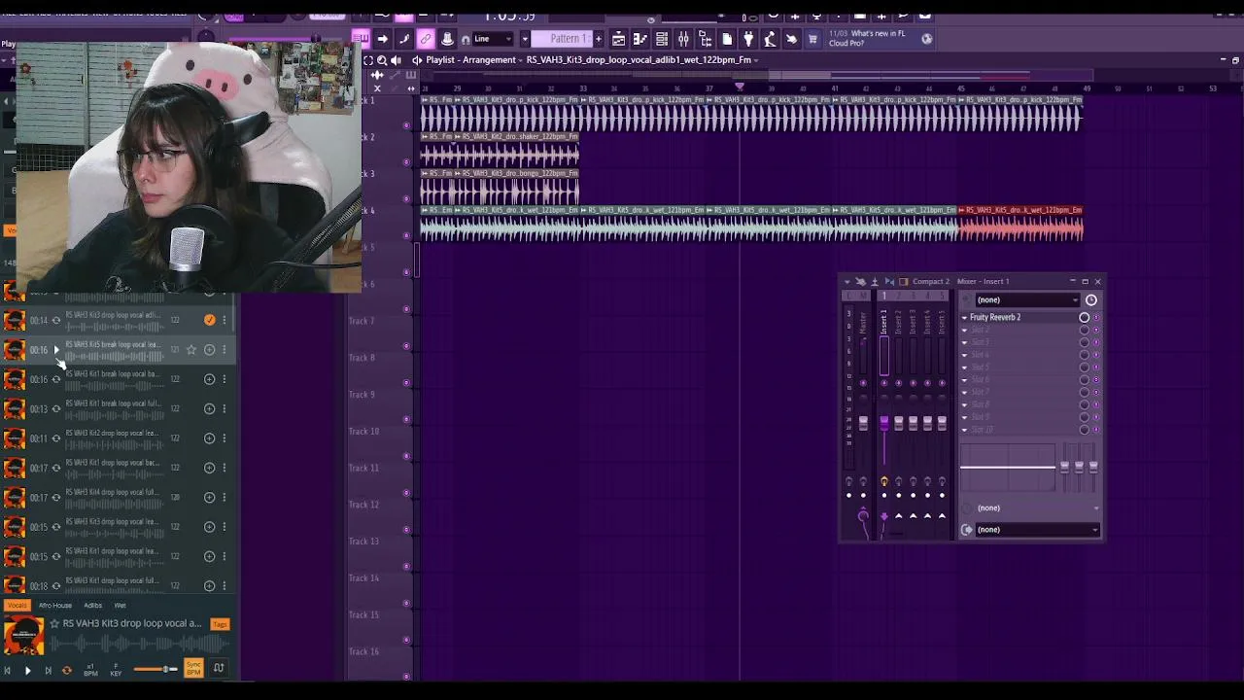The height and width of the screenshot is (700, 1244).
Task: Select the Adlibs tag
Action: point(93,606)
